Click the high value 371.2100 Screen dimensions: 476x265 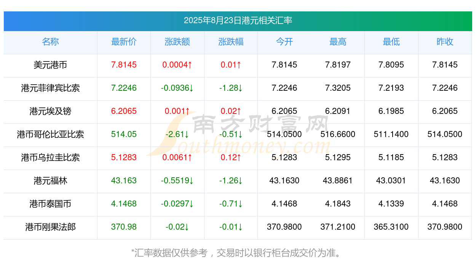click(338, 227)
